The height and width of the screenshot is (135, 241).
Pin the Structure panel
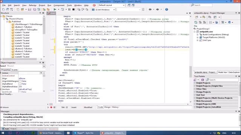tap(40, 13)
